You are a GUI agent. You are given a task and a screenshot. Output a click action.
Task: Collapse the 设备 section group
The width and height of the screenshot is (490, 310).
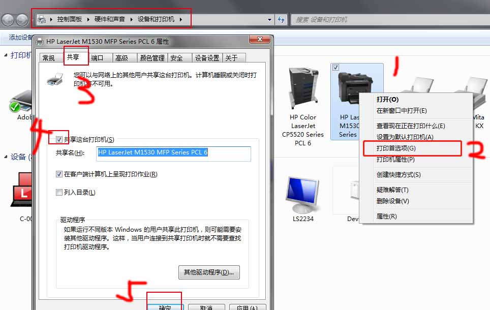pyautogui.click(x=6, y=157)
